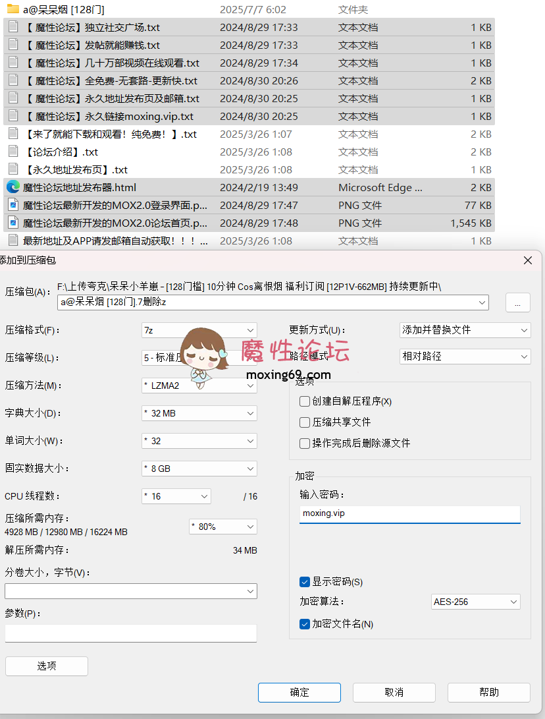Click the file icon beside 发帖就能赚钱.txt
Screen dimensions: 545x719
13,45
